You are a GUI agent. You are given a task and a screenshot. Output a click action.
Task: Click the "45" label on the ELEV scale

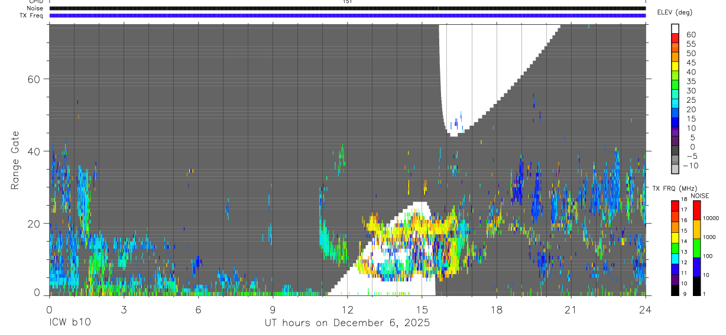pyautogui.click(x=690, y=63)
